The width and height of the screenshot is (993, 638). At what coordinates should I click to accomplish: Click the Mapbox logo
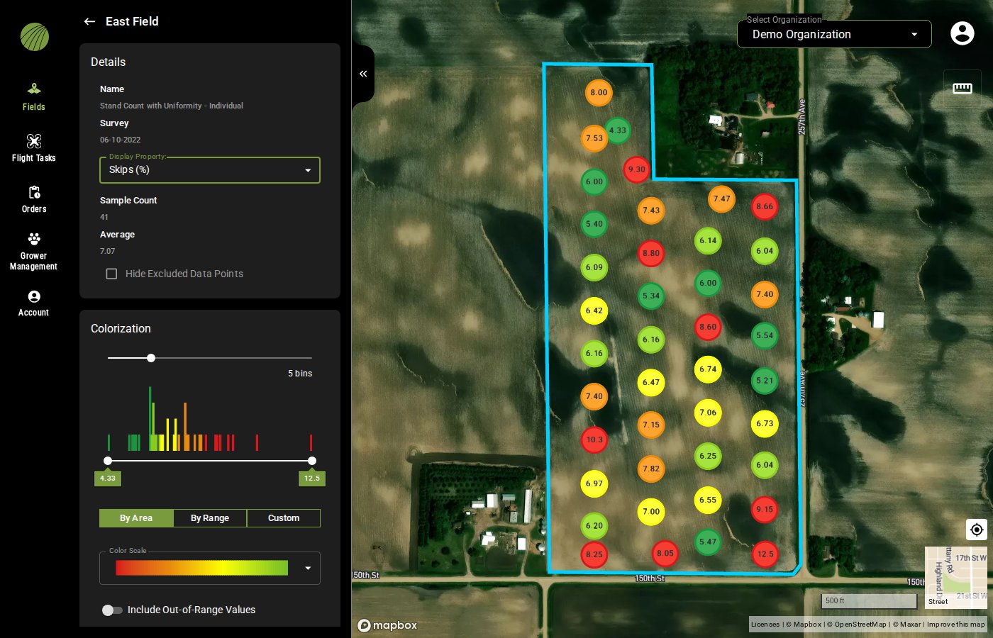tap(387, 625)
